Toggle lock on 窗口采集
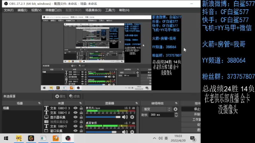The width and height of the screenshot is (255, 143). (x=81, y=131)
